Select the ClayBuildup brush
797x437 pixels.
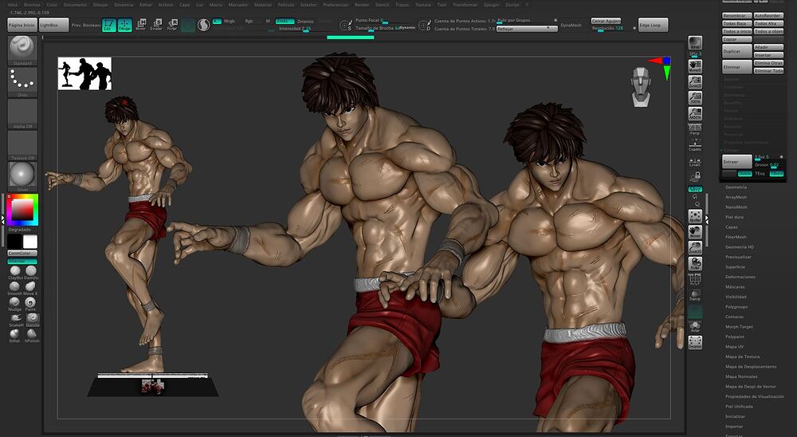(x=15, y=271)
